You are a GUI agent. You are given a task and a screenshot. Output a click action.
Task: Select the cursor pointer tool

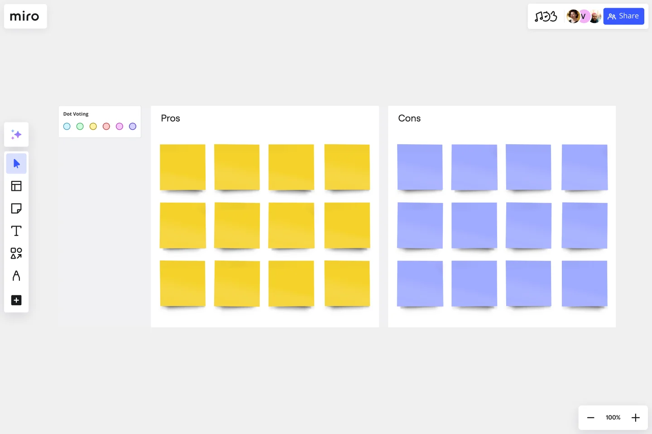(x=16, y=164)
